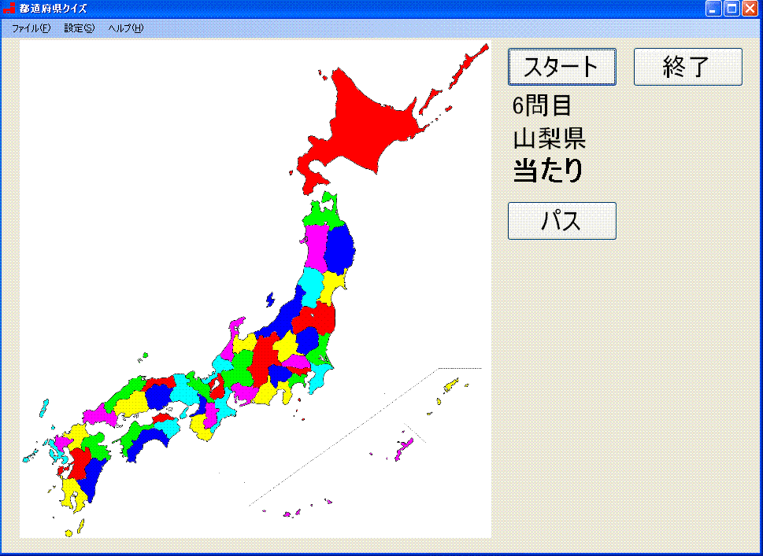Image resolution: width=763 pixels, height=556 pixels.
Task: Open the ファイル(F) menu
Action: (31, 28)
